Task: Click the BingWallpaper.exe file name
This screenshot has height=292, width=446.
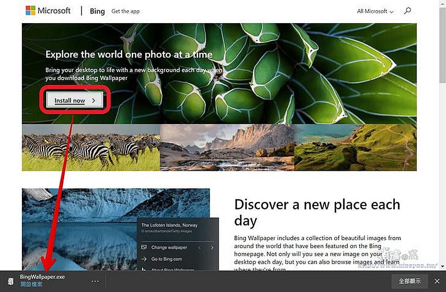Action: click(42, 276)
